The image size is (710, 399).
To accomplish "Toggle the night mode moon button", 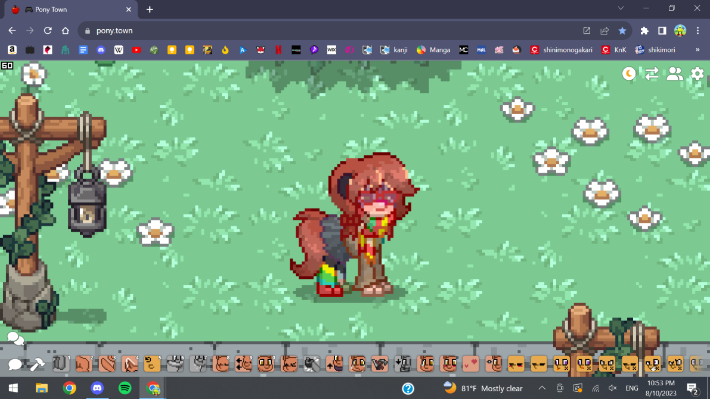I will (629, 74).
